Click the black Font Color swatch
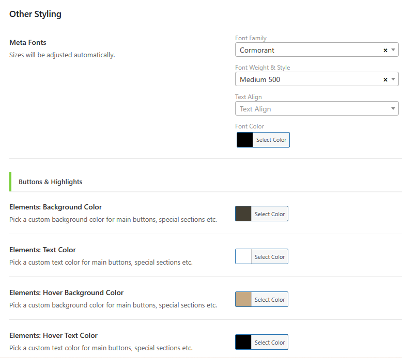Viewport: 402px width, 358px height. [245, 140]
